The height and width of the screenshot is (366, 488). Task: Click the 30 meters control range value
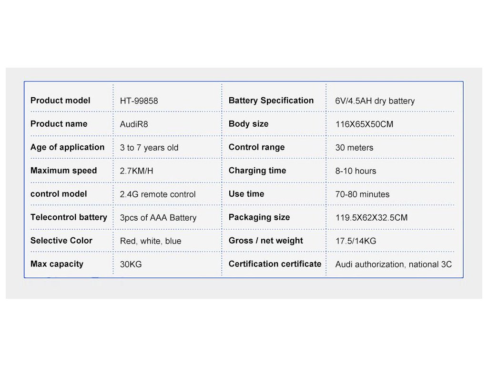coord(355,148)
